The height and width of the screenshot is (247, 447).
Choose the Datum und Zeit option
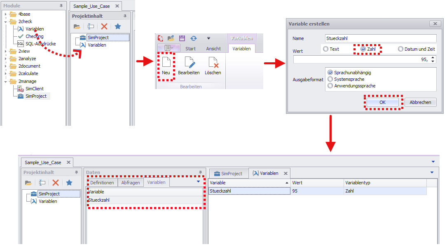click(400, 49)
